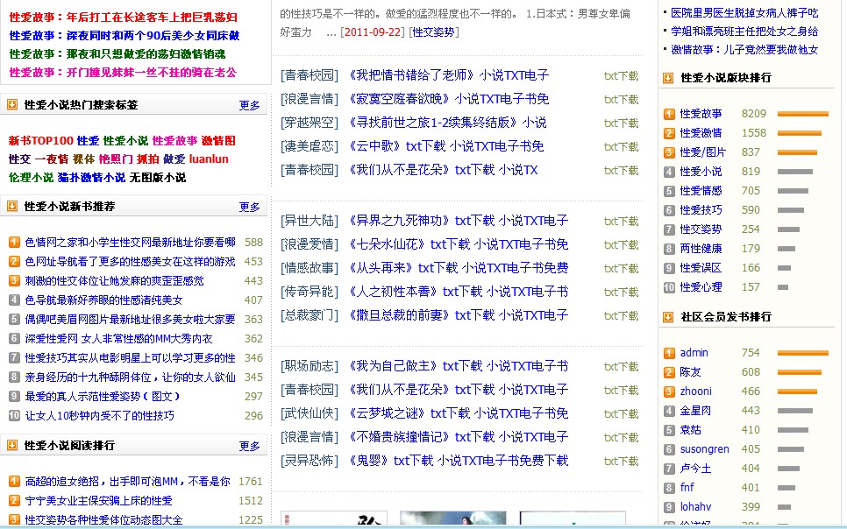847x529 pixels.
Task: Open the 新书TOP100 tag
Action: (x=40, y=141)
